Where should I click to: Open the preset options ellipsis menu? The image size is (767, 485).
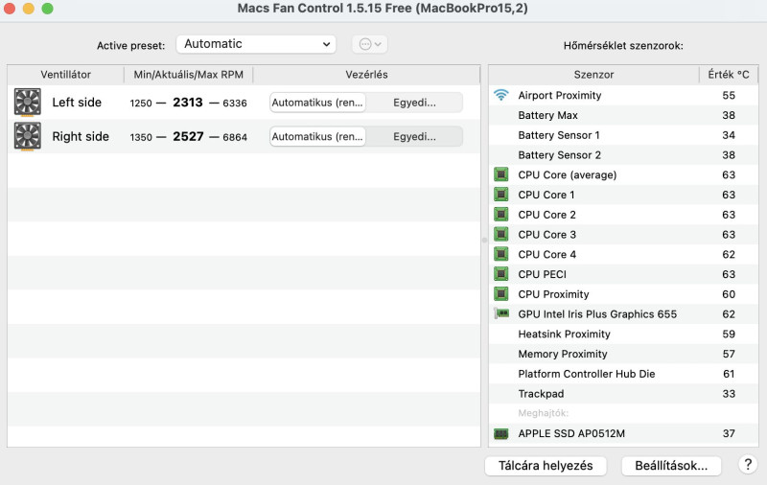tap(370, 44)
